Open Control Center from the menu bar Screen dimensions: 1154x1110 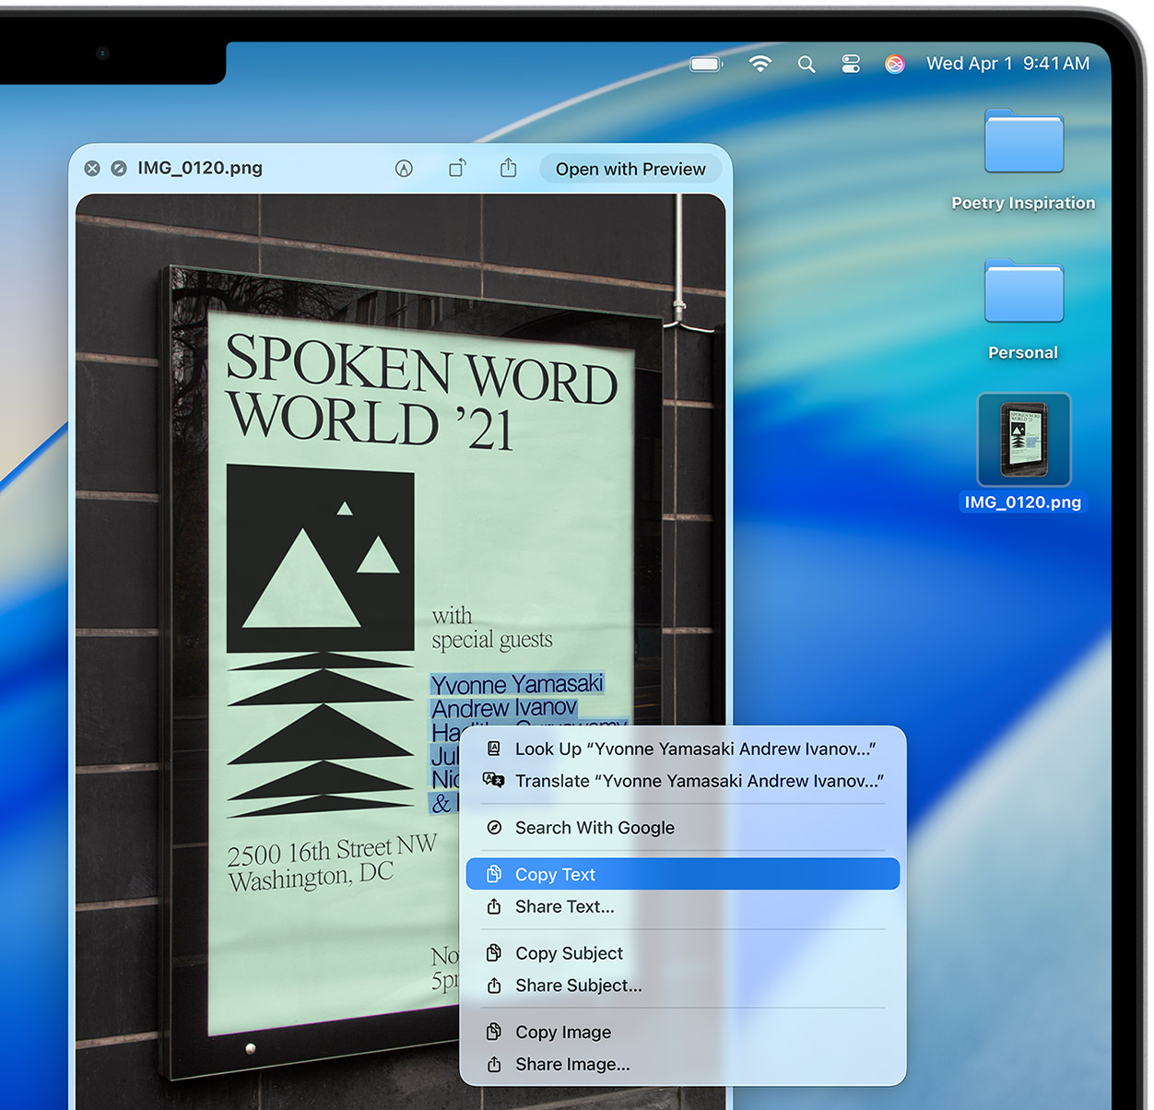click(851, 64)
